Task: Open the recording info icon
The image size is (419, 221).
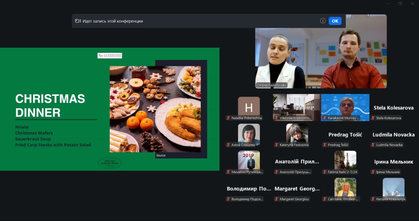Action: 323,21
